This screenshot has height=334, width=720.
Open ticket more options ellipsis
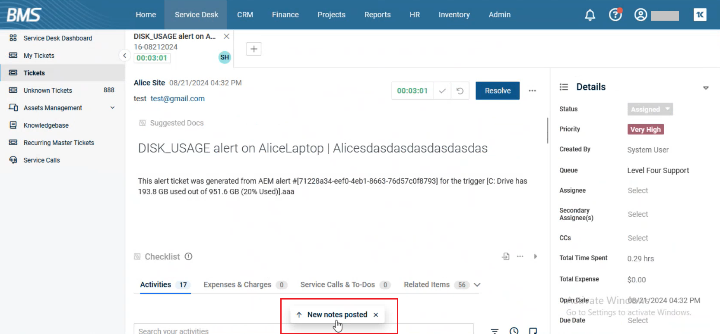coord(532,91)
